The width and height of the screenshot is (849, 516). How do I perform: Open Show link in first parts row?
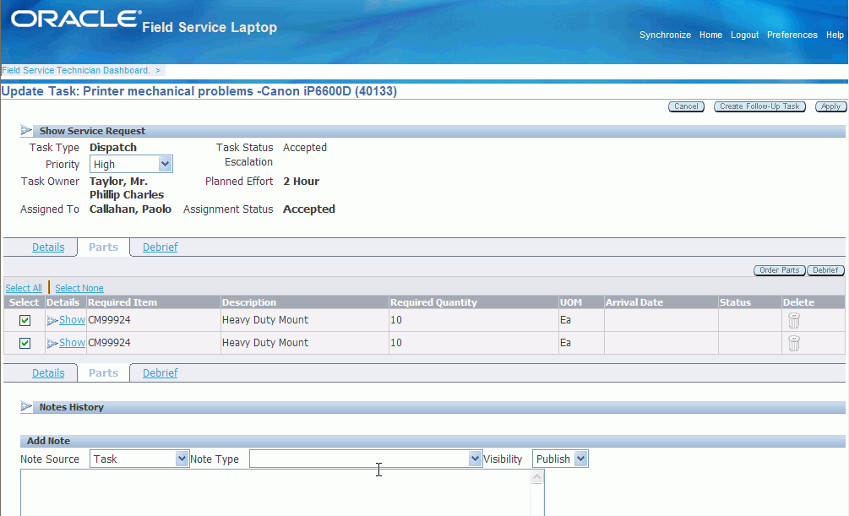(x=72, y=320)
